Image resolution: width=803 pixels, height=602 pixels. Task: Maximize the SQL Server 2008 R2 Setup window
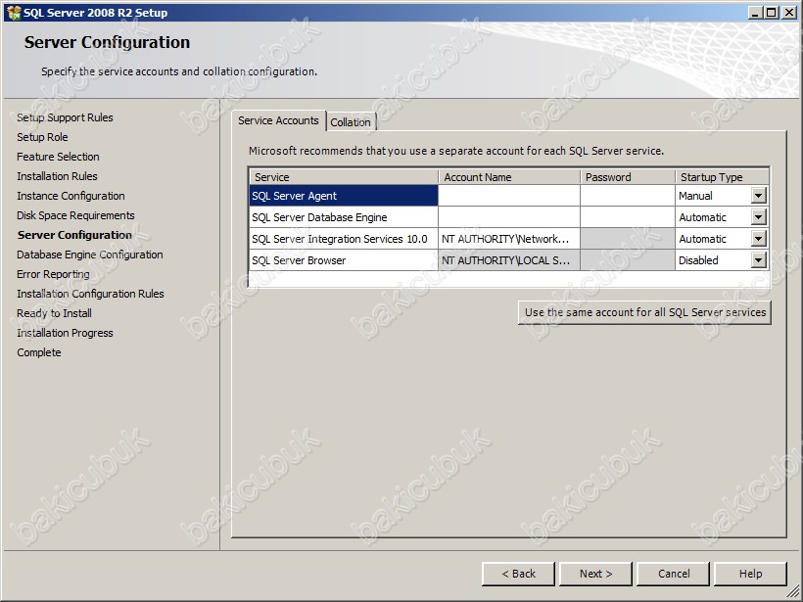pos(771,13)
